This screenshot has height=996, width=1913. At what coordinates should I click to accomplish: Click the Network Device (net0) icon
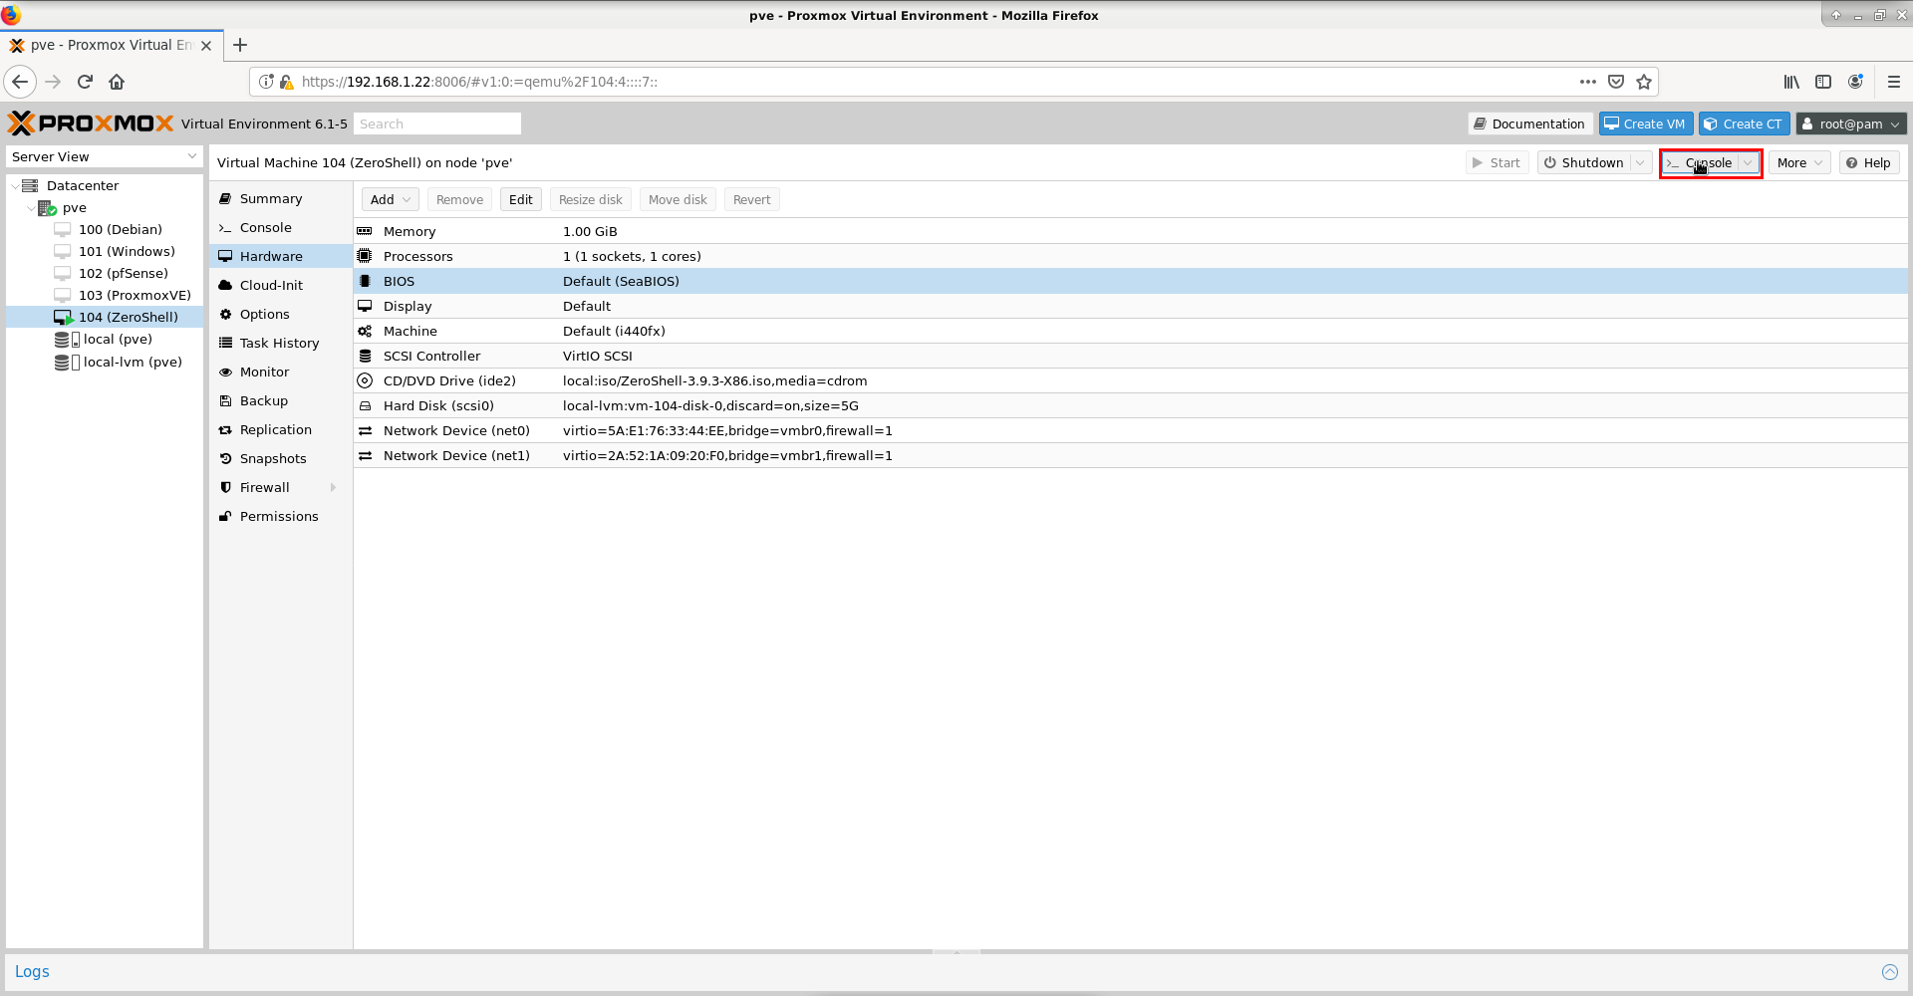(x=365, y=430)
